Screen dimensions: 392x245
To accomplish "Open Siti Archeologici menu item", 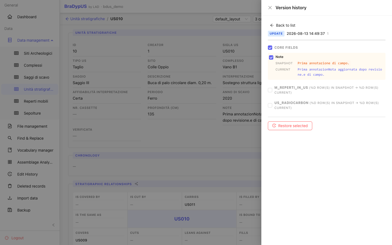I will pyautogui.click(x=30, y=53).
